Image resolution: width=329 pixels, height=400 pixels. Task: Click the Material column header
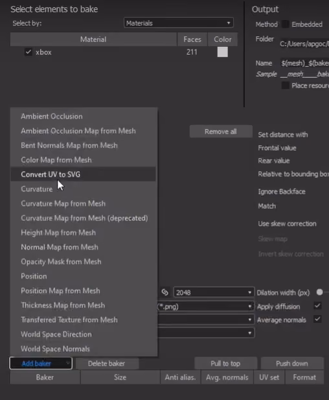[x=93, y=40]
